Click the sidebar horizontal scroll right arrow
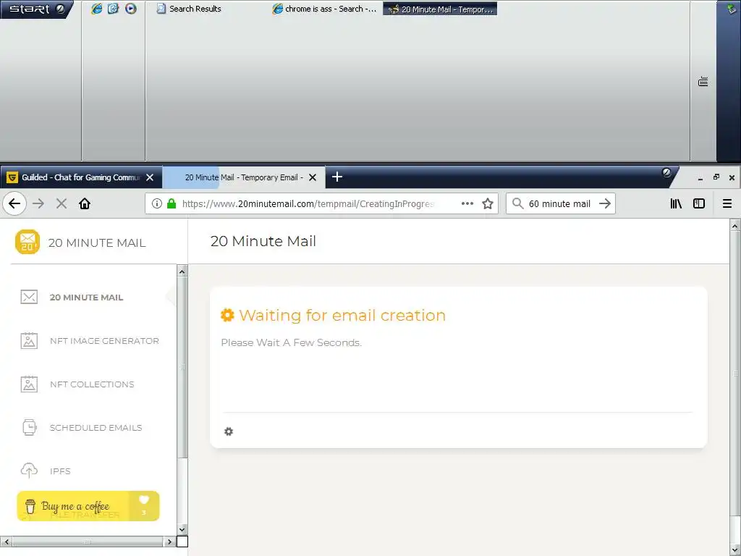This screenshot has width=741, height=556. coord(170,542)
